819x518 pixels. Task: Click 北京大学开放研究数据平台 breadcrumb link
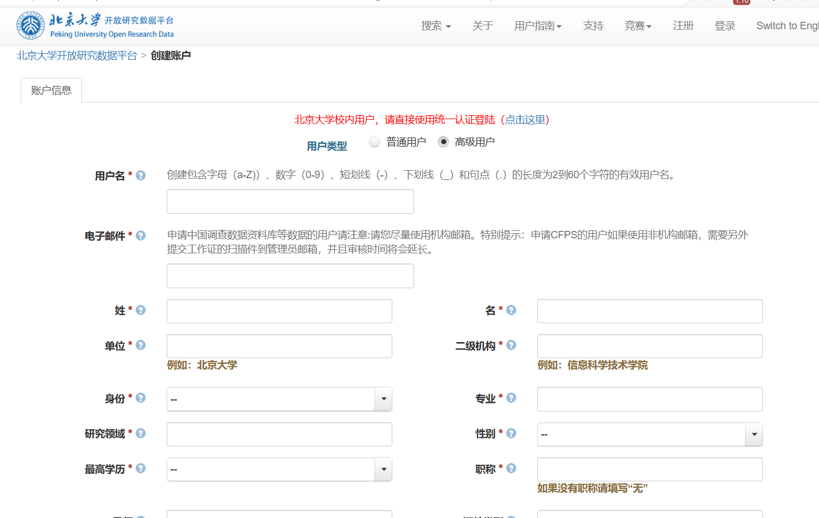(77, 56)
